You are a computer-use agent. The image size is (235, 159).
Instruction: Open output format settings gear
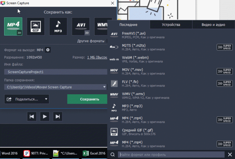pyautogui.click(x=48, y=50)
